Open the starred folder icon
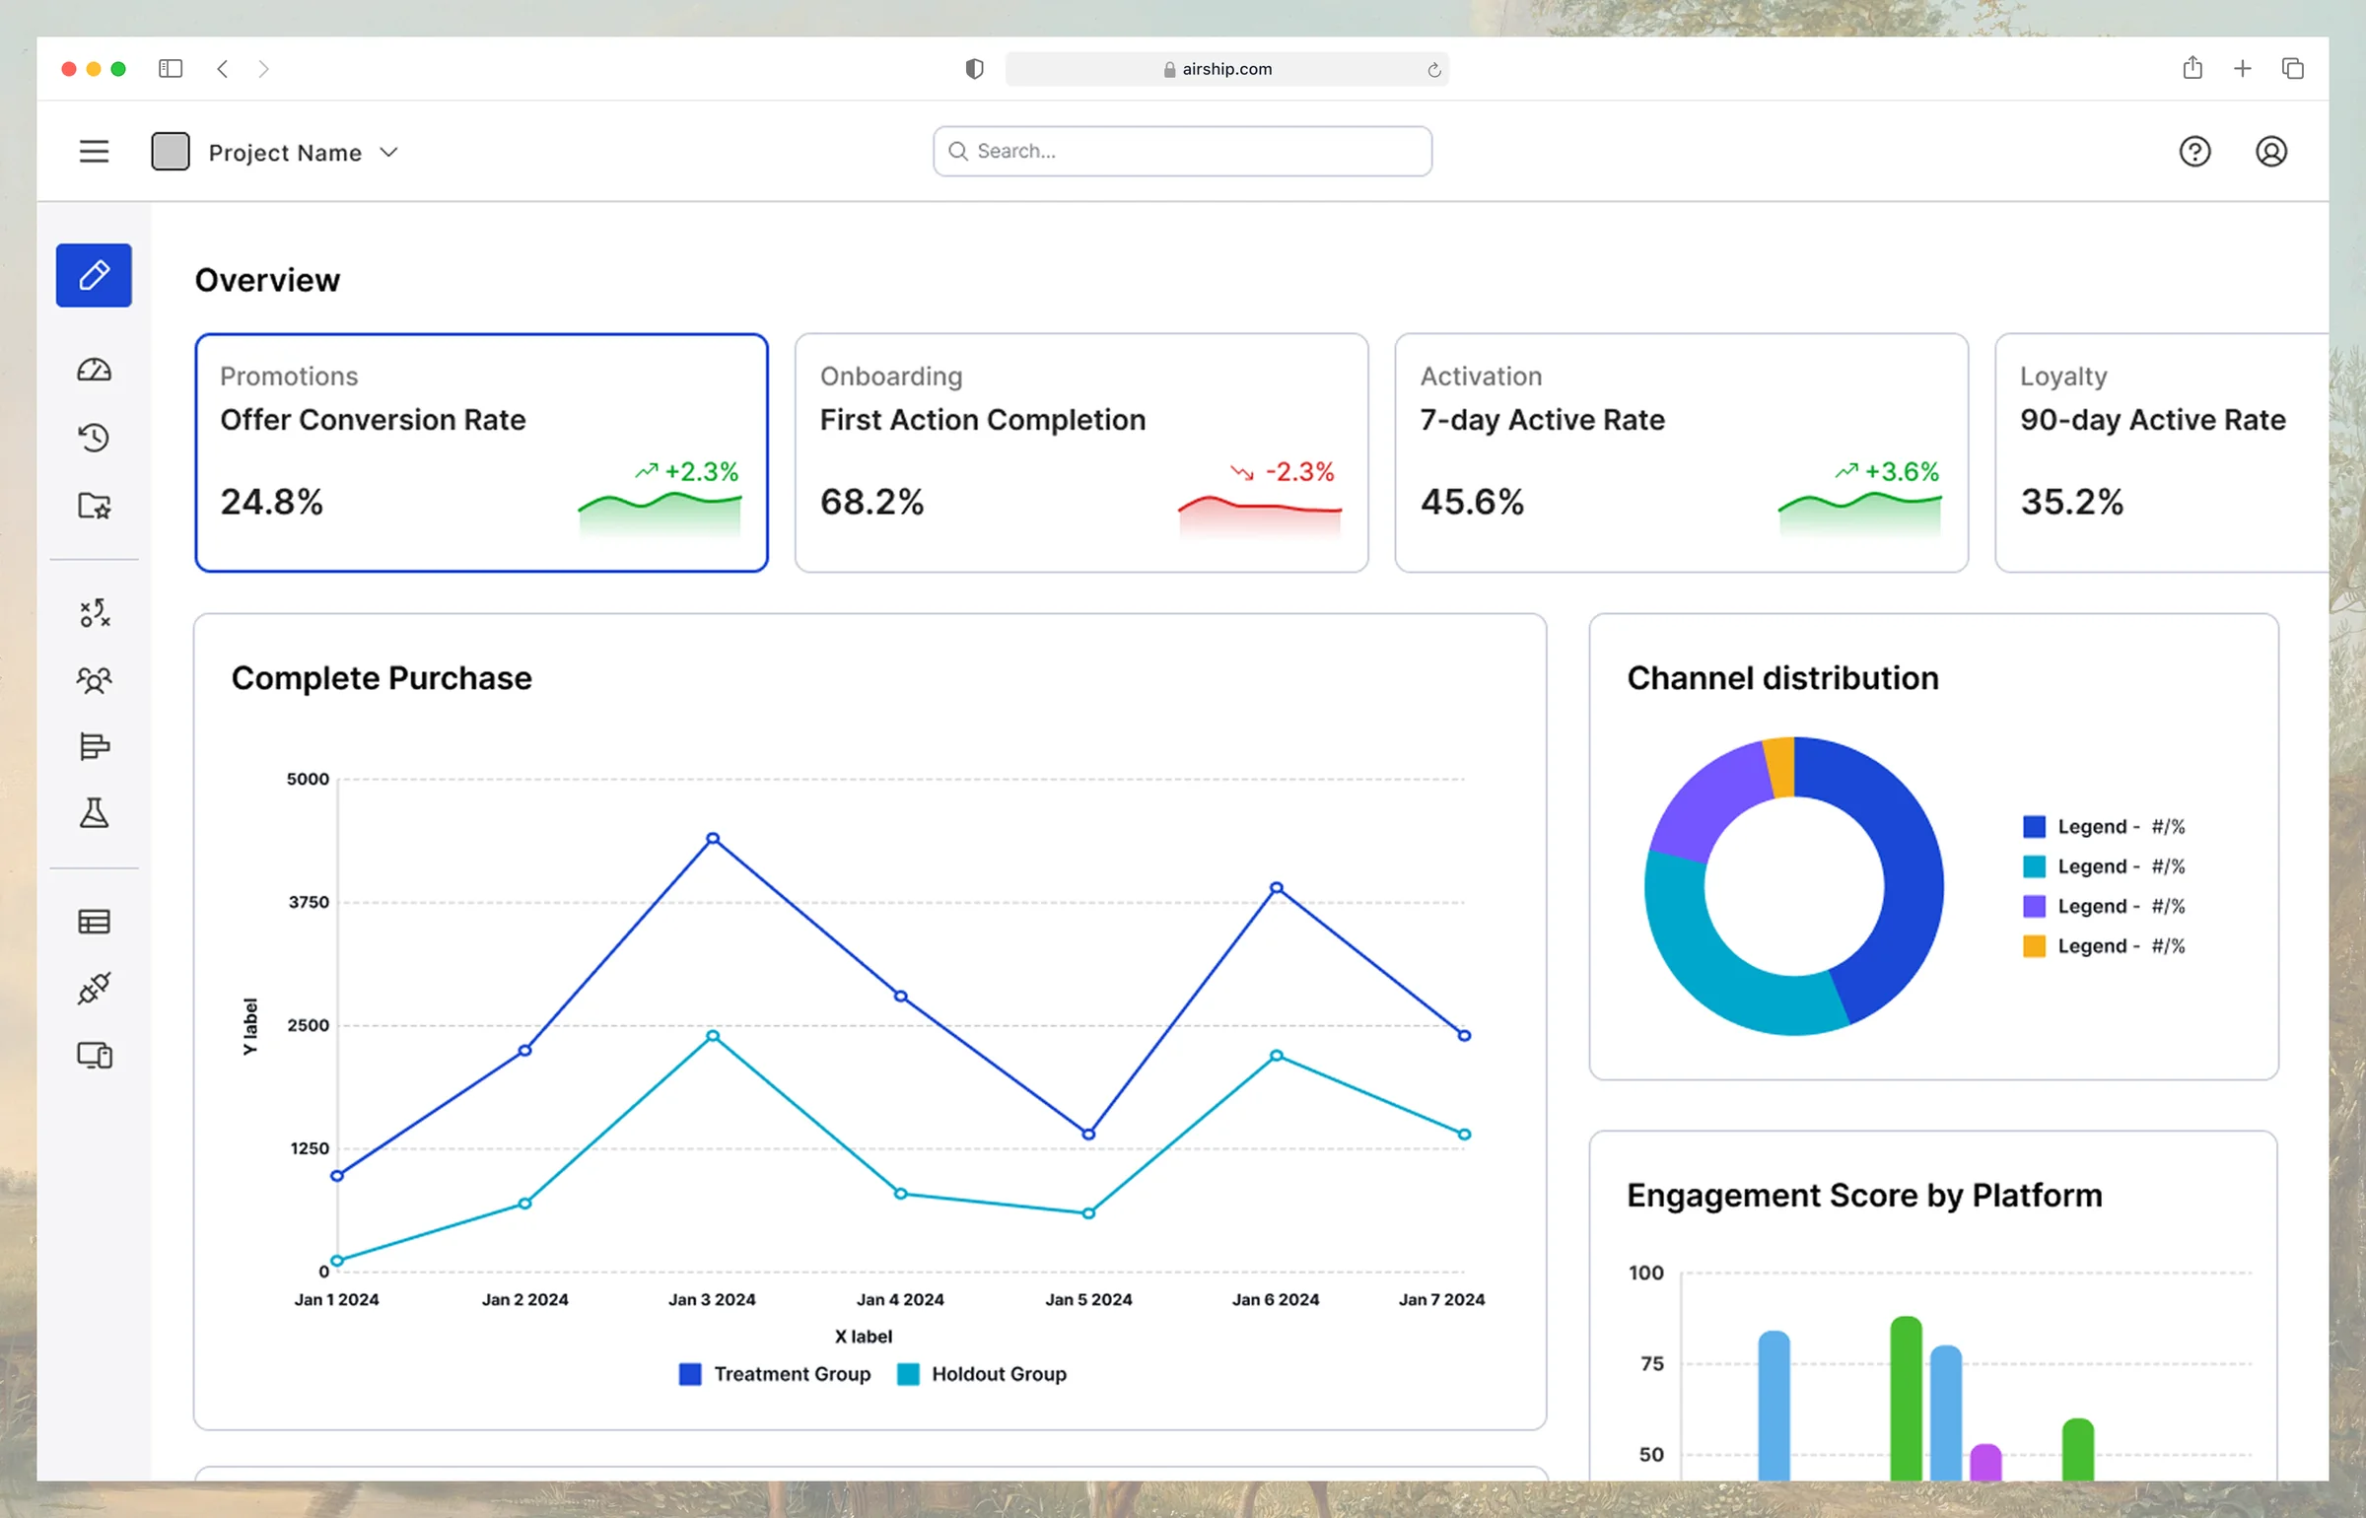Screen dimensions: 2366x1518 coord(94,505)
